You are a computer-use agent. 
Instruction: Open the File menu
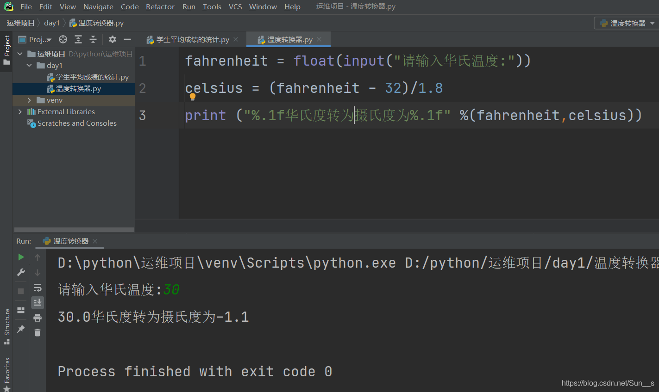click(26, 6)
